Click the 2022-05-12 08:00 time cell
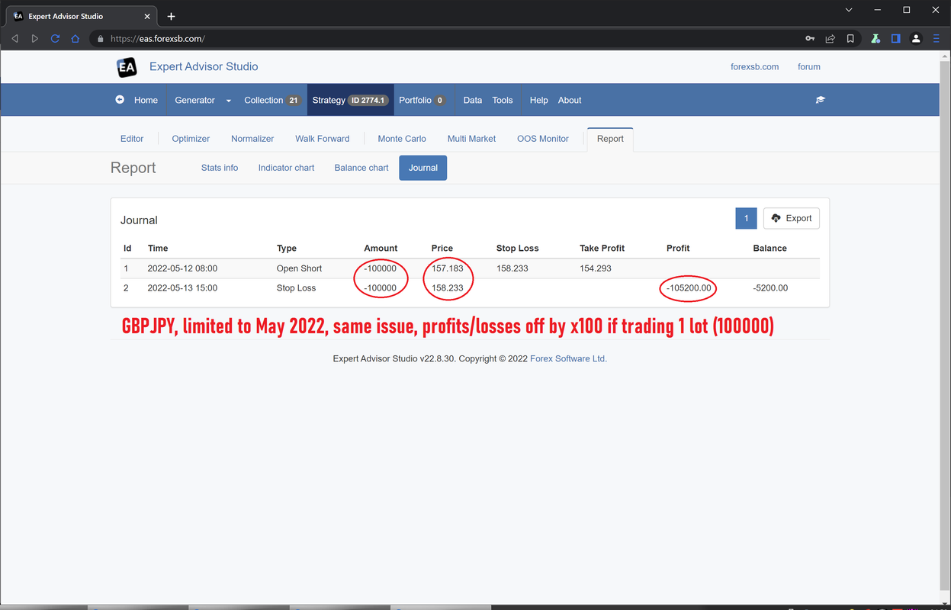Viewport: 951px width, 610px height. pyautogui.click(x=182, y=268)
